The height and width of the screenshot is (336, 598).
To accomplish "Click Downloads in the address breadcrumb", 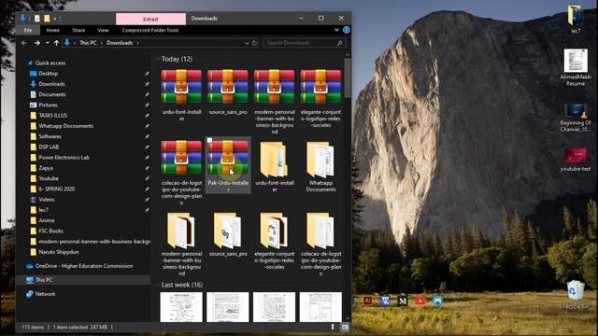I will pos(120,43).
